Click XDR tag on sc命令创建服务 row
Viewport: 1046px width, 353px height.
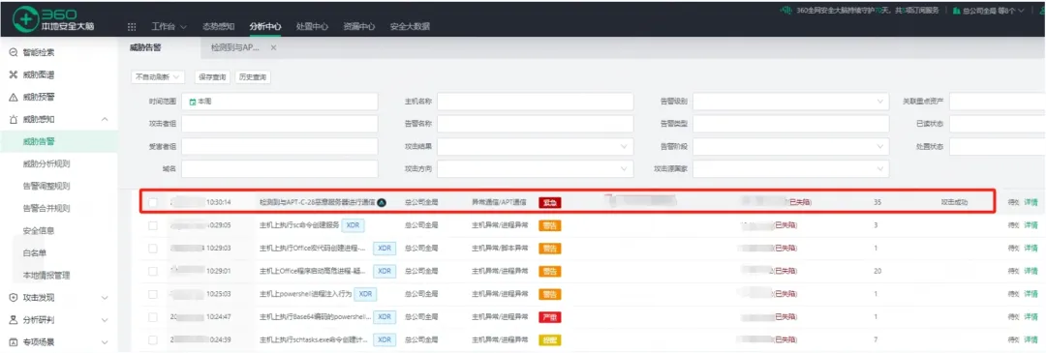tap(353, 225)
